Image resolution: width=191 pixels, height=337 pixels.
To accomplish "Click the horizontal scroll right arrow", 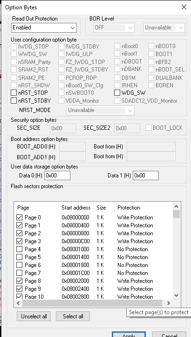I will click(169, 303).
